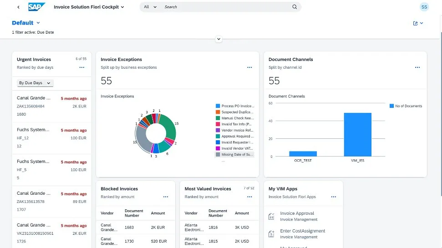
Task: Open the SS user profile avatar
Action: tap(424, 7)
